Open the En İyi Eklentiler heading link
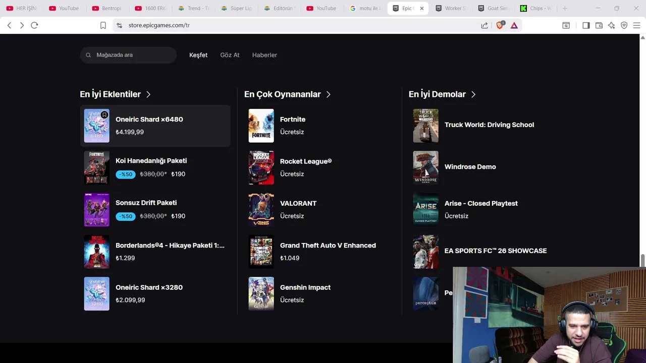This screenshot has width=646, height=363. (x=110, y=94)
